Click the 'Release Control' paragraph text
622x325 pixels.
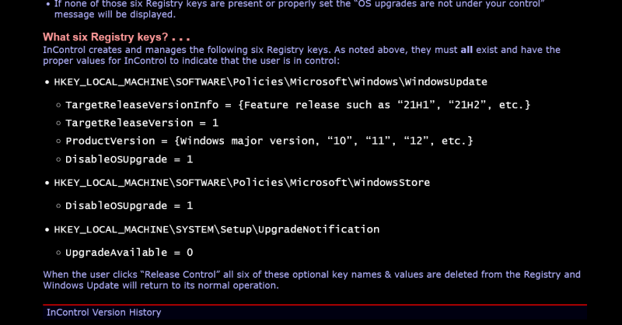[x=312, y=280]
